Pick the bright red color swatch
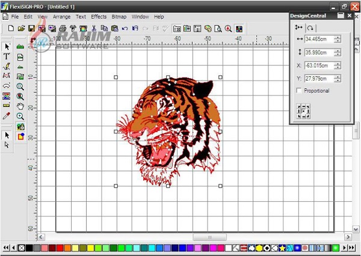The height and width of the screenshot is (256, 361). [x=60, y=248]
